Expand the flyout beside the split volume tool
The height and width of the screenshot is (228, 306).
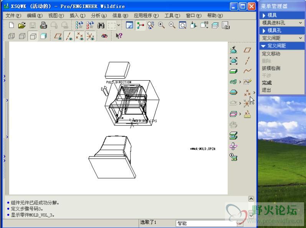tap(240, 114)
